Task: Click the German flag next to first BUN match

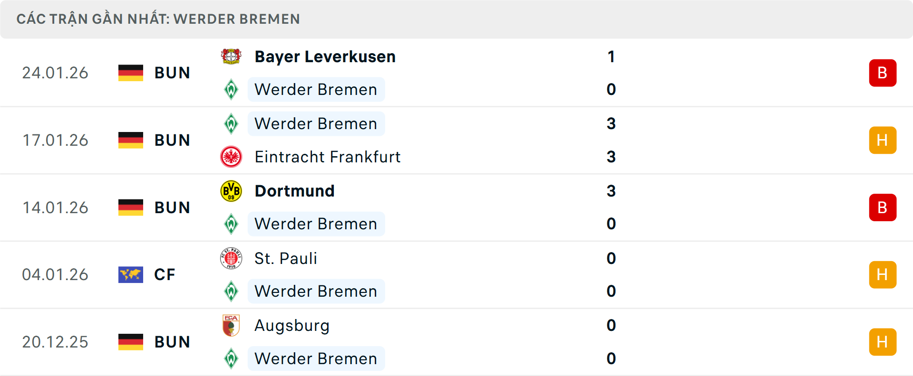Action: tap(131, 73)
